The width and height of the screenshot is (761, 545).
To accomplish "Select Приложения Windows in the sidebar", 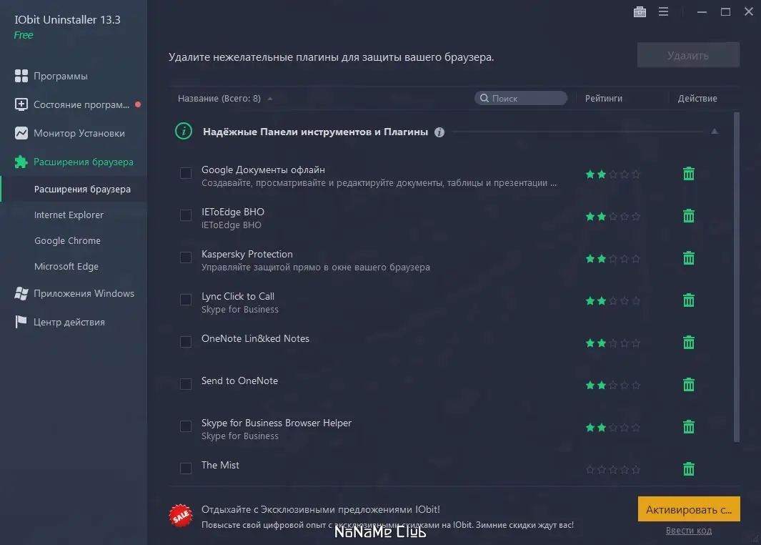I will [83, 293].
